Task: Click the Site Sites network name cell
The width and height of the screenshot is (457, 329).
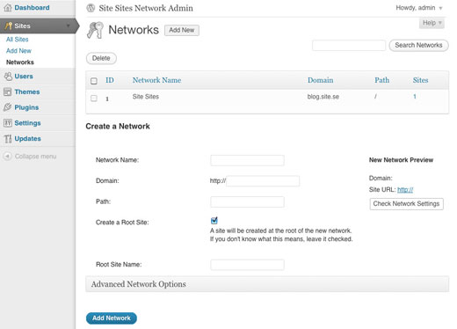Action: (146, 97)
